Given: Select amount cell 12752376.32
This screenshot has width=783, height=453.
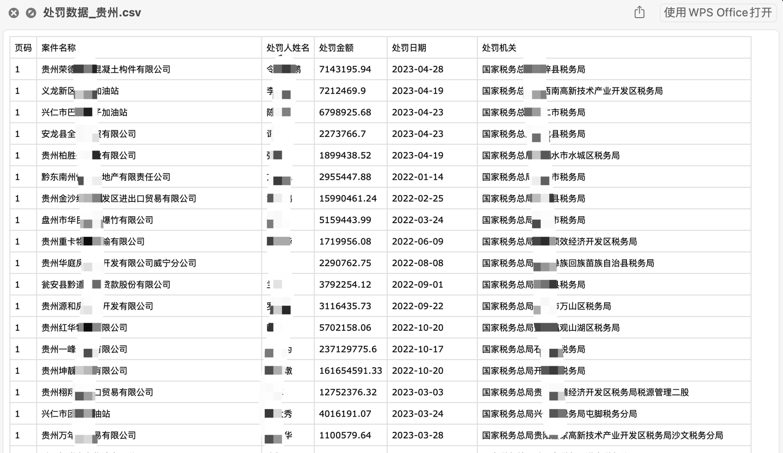Looking at the screenshot, I should pos(351,392).
